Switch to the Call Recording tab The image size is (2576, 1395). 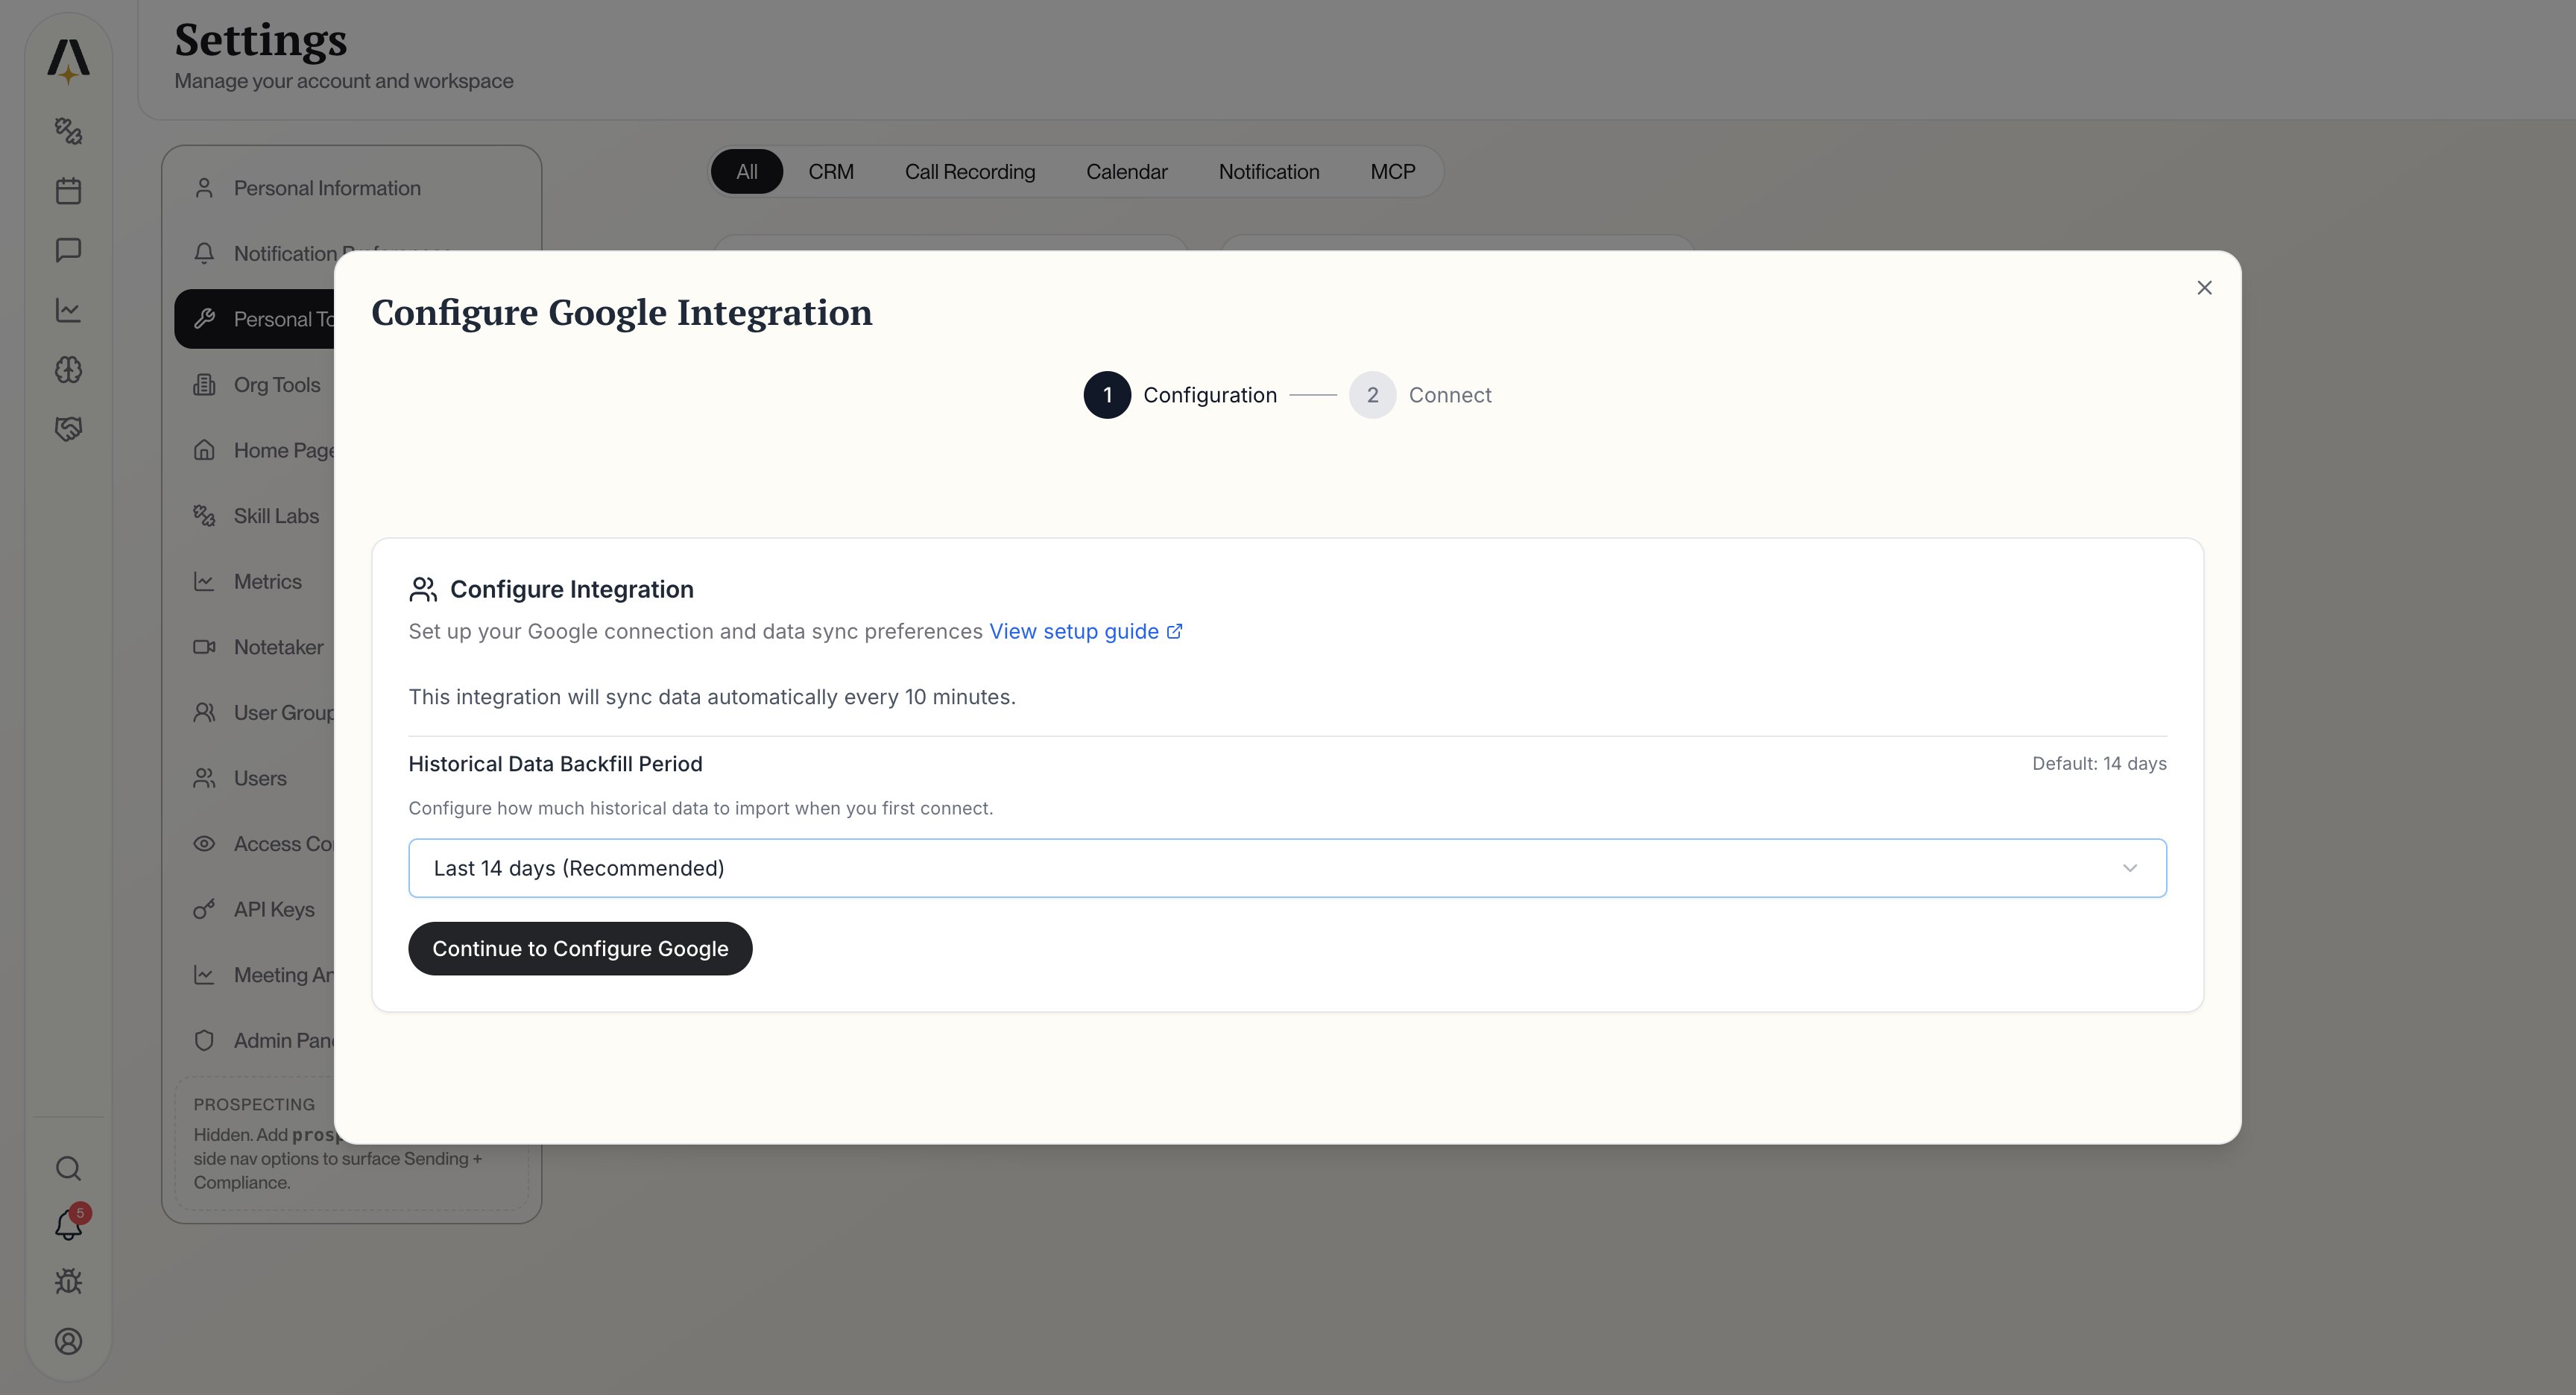pos(970,172)
